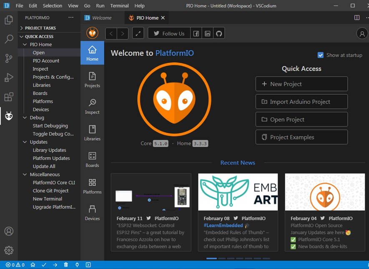The image size is (369, 269).
Task: Uncheck Show at startup checkbox
Action: (320, 55)
